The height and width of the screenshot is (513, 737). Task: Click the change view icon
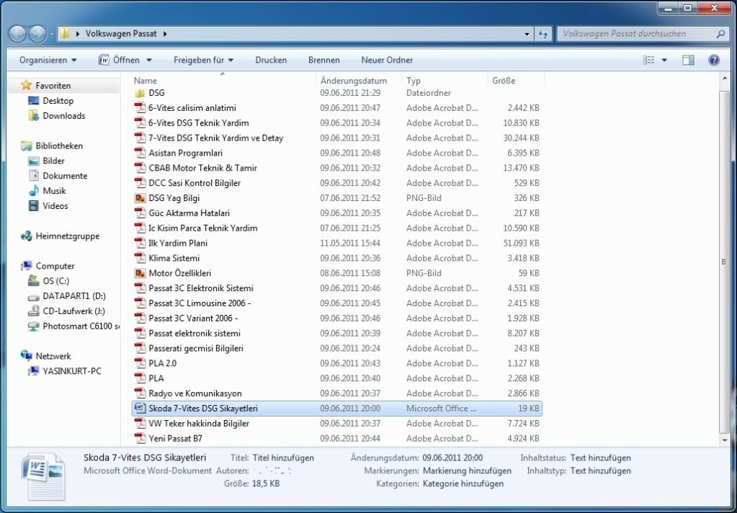click(x=648, y=61)
